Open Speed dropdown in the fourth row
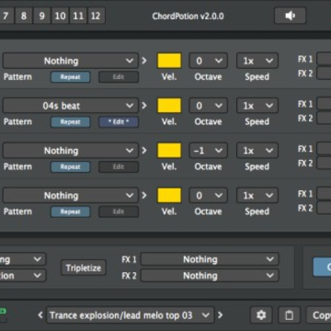Viewport: 331px width, 331px height. (x=257, y=196)
